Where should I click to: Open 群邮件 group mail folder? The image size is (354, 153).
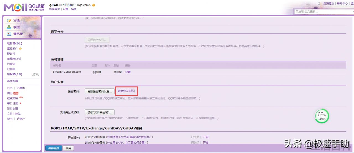click(11, 54)
